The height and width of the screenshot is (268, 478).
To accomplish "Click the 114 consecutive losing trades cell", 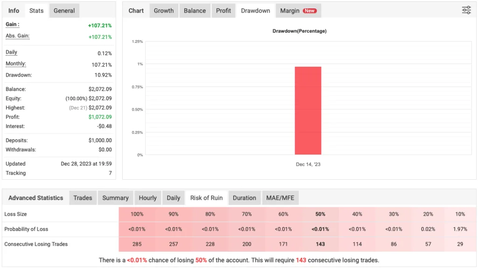I will pyautogui.click(x=357, y=244).
